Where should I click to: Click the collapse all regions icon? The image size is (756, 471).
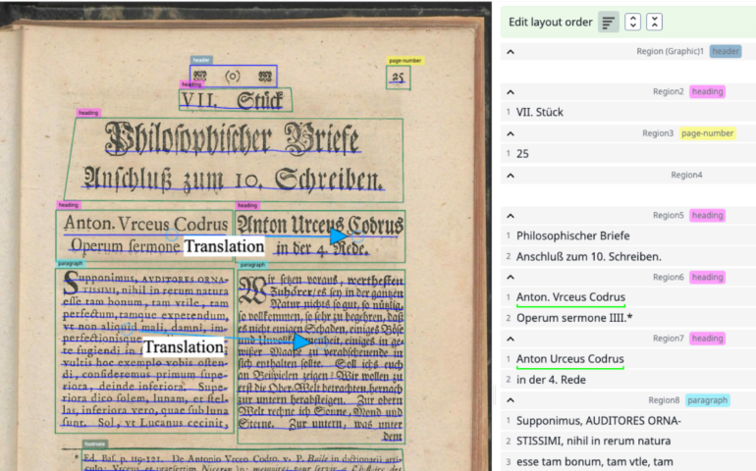(x=655, y=22)
